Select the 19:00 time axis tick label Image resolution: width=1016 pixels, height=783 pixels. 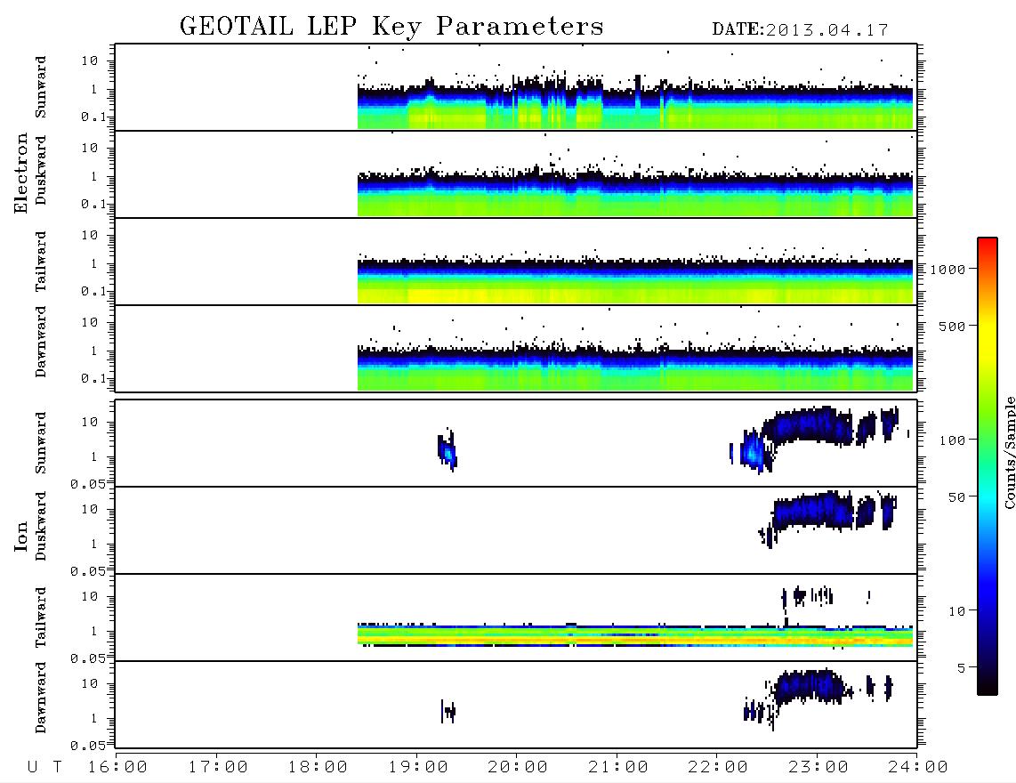pos(418,768)
